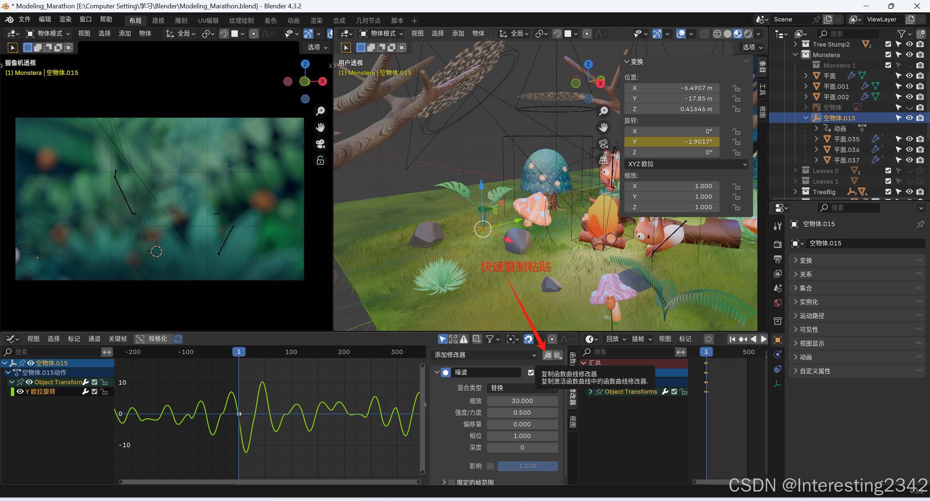Click the pan hand icon in user perspective viewport

pos(604,127)
